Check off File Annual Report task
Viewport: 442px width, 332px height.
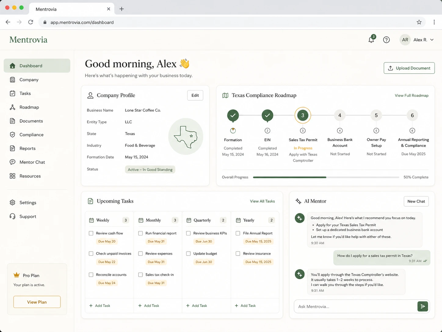[238, 233]
